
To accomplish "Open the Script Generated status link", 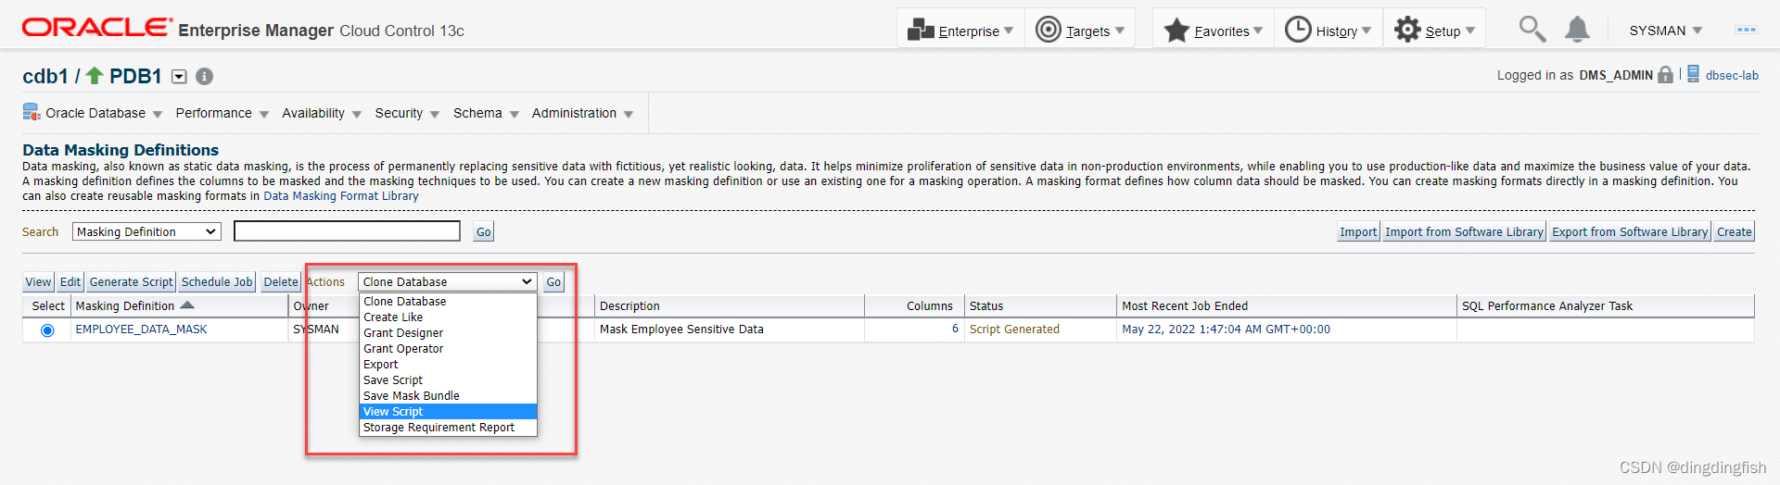I will [1014, 330].
